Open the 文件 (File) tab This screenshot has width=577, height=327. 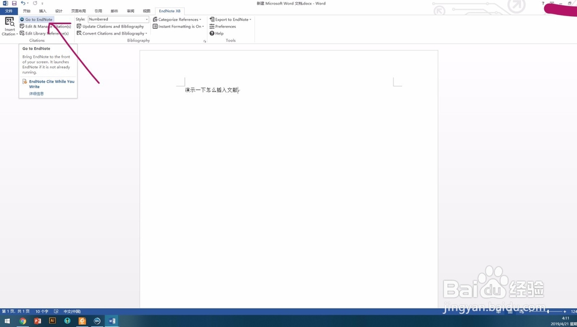[x=9, y=11]
